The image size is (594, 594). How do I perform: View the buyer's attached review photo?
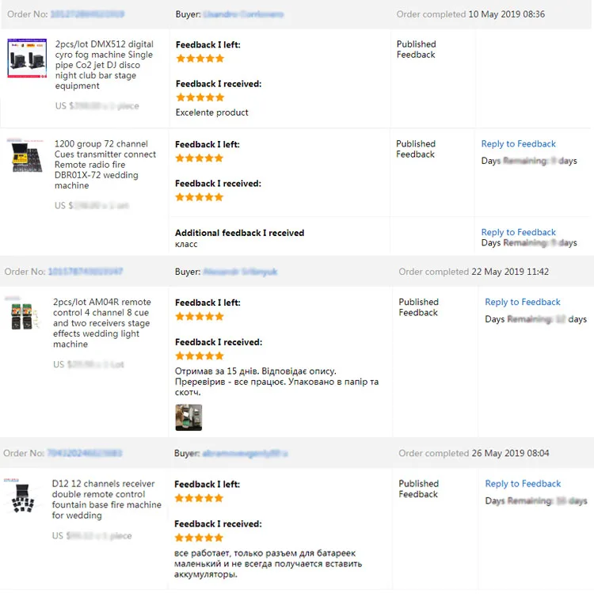[x=188, y=417]
